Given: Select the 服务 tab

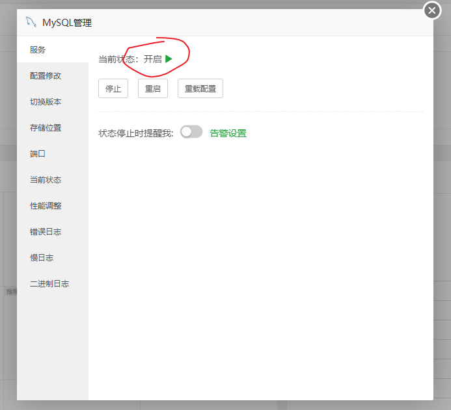Looking at the screenshot, I should click(53, 49).
